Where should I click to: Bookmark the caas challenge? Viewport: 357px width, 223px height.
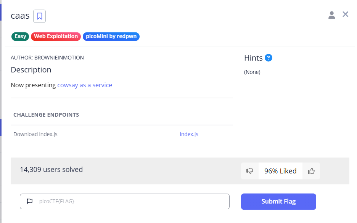tap(40, 16)
